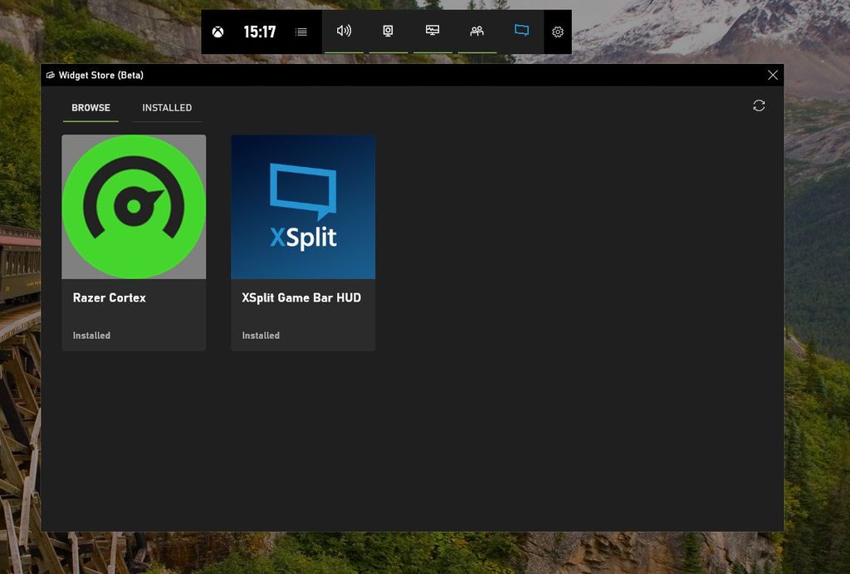
Task: Open the Performance widget
Action: tap(432, 32)
